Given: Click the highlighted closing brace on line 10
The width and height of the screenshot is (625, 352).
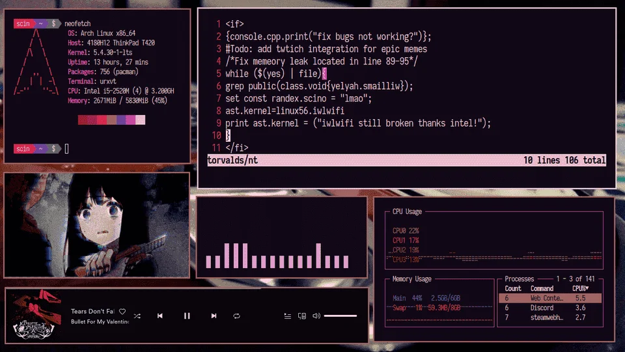Looking at the screenshot, I should click(x=228, y=135).
